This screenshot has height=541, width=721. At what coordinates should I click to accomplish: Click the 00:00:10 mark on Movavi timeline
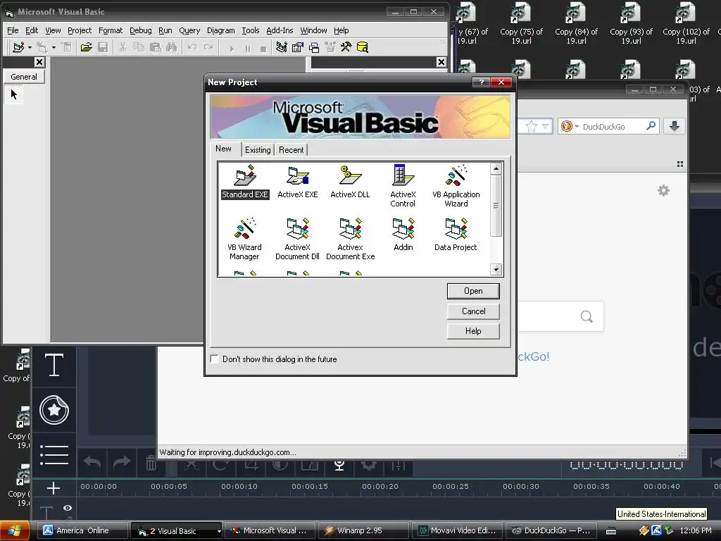pyautogui.click(x=239, y=486)
